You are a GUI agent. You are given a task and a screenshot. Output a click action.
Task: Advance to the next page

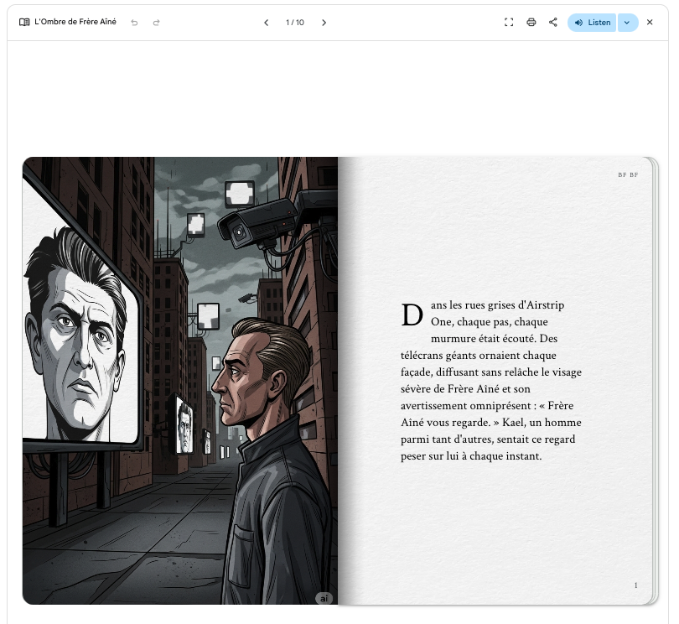[x=324, y=23]
